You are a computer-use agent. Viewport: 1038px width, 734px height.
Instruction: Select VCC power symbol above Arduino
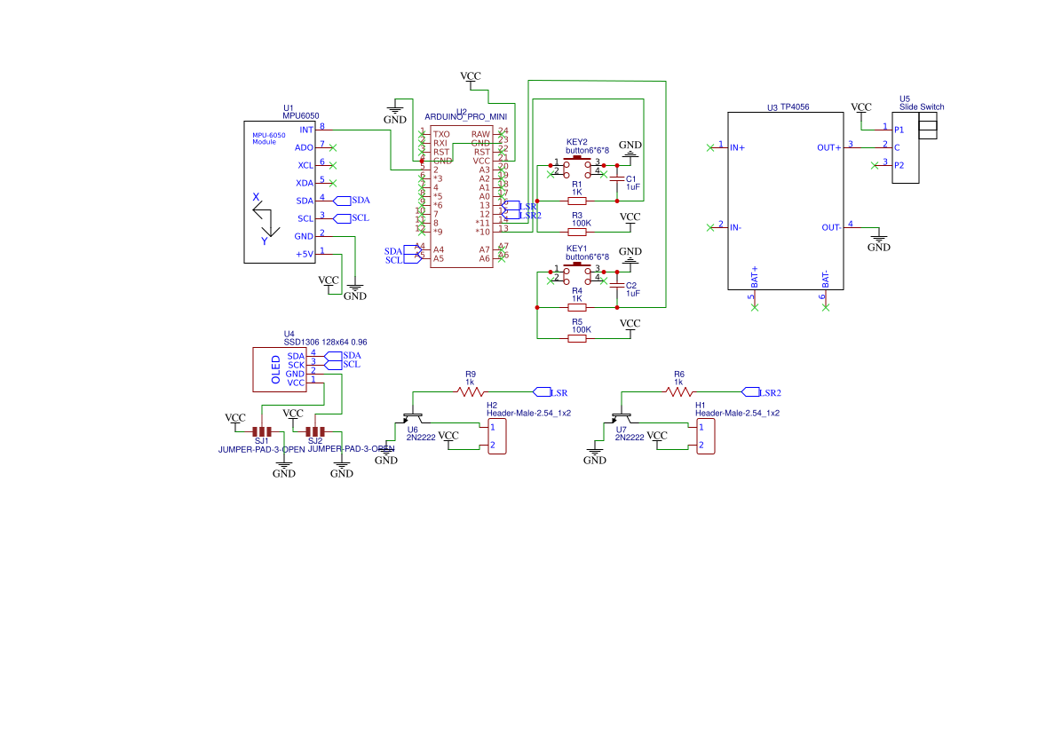471,80
